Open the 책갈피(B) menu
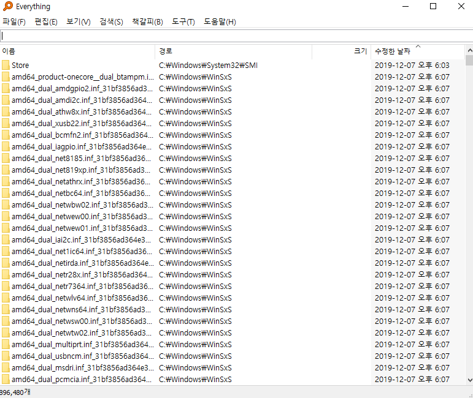The width and height of the screenshot is (473, 398). point(147,21)
